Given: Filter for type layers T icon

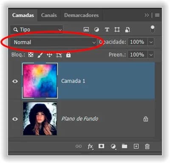Looking at the screenshot, I should 107,30.
